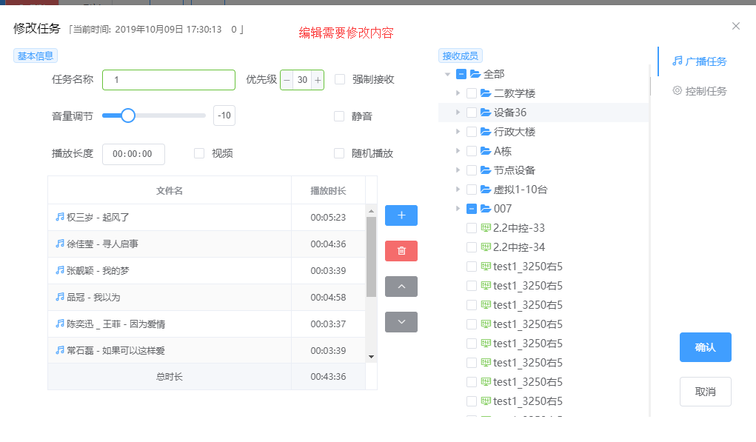Click the music icon beside 权三岁 - 起风了
Viewport: 756px width, 442px height.
tap(60, 218)
